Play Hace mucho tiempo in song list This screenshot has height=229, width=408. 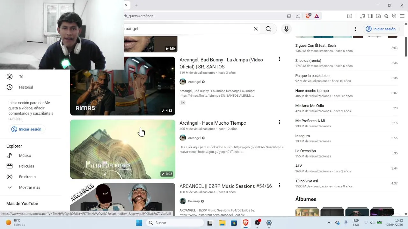pos(346,93)
